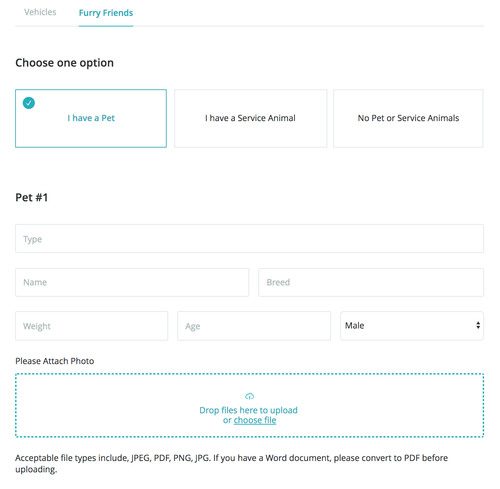Click the 'Pet #1' section heading
The width and height of the screenshot is (500, 489).
click(31, 198)
